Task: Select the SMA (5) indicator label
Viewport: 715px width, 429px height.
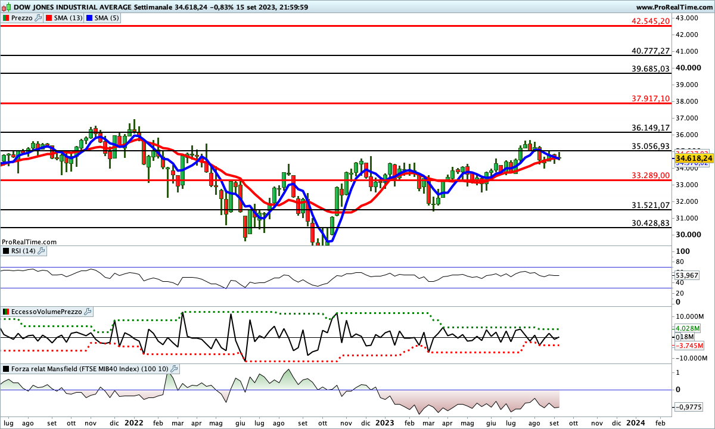Action: pos(107,18)
